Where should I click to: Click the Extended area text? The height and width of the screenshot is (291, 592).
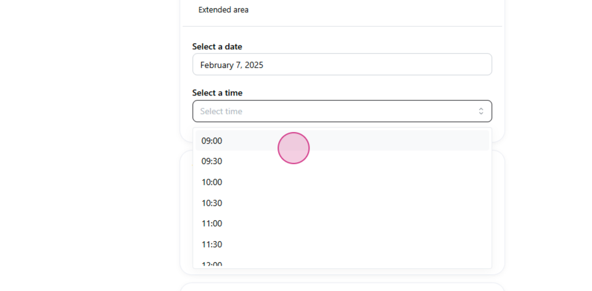[x=223, y=10]
